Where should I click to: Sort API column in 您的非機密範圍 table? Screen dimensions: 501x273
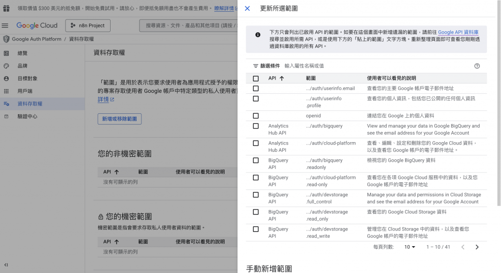click(116, 172)
